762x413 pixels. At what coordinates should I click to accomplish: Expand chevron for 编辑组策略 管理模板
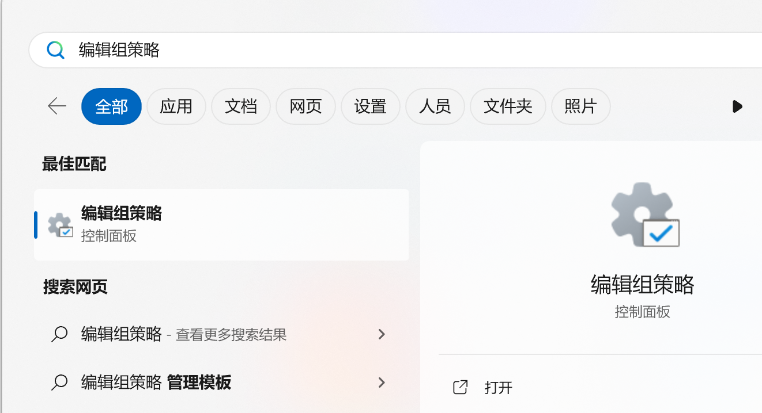(x=381, y=382)
